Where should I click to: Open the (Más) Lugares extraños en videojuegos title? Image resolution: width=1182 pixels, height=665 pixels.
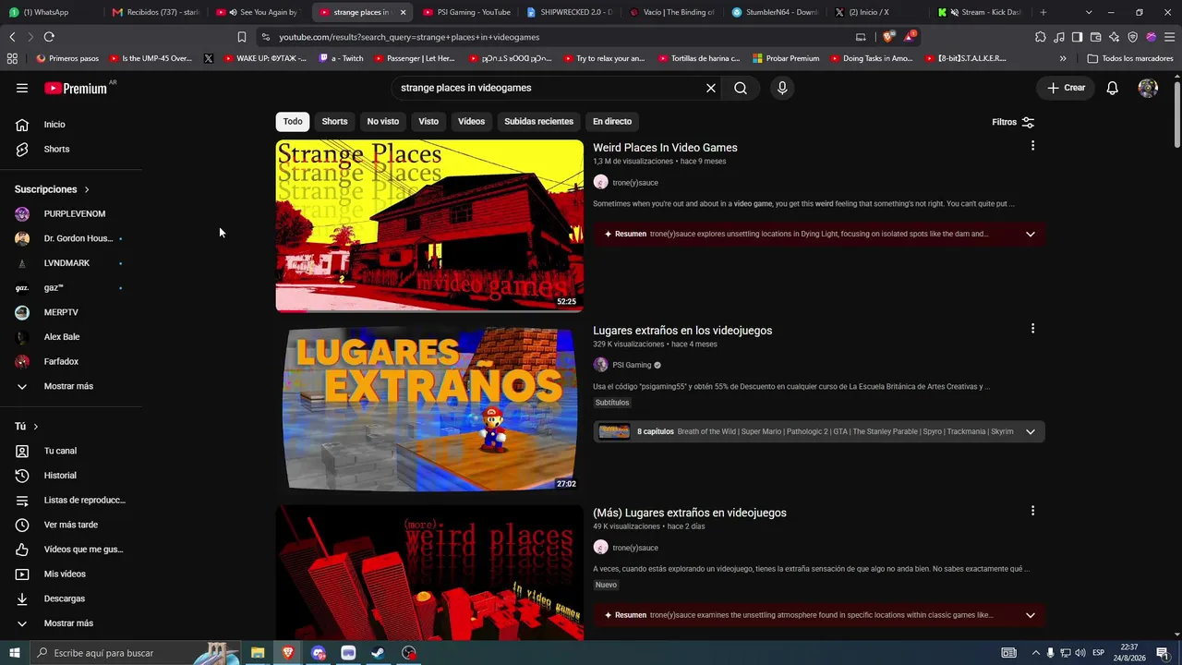click(x=690, y=513)
